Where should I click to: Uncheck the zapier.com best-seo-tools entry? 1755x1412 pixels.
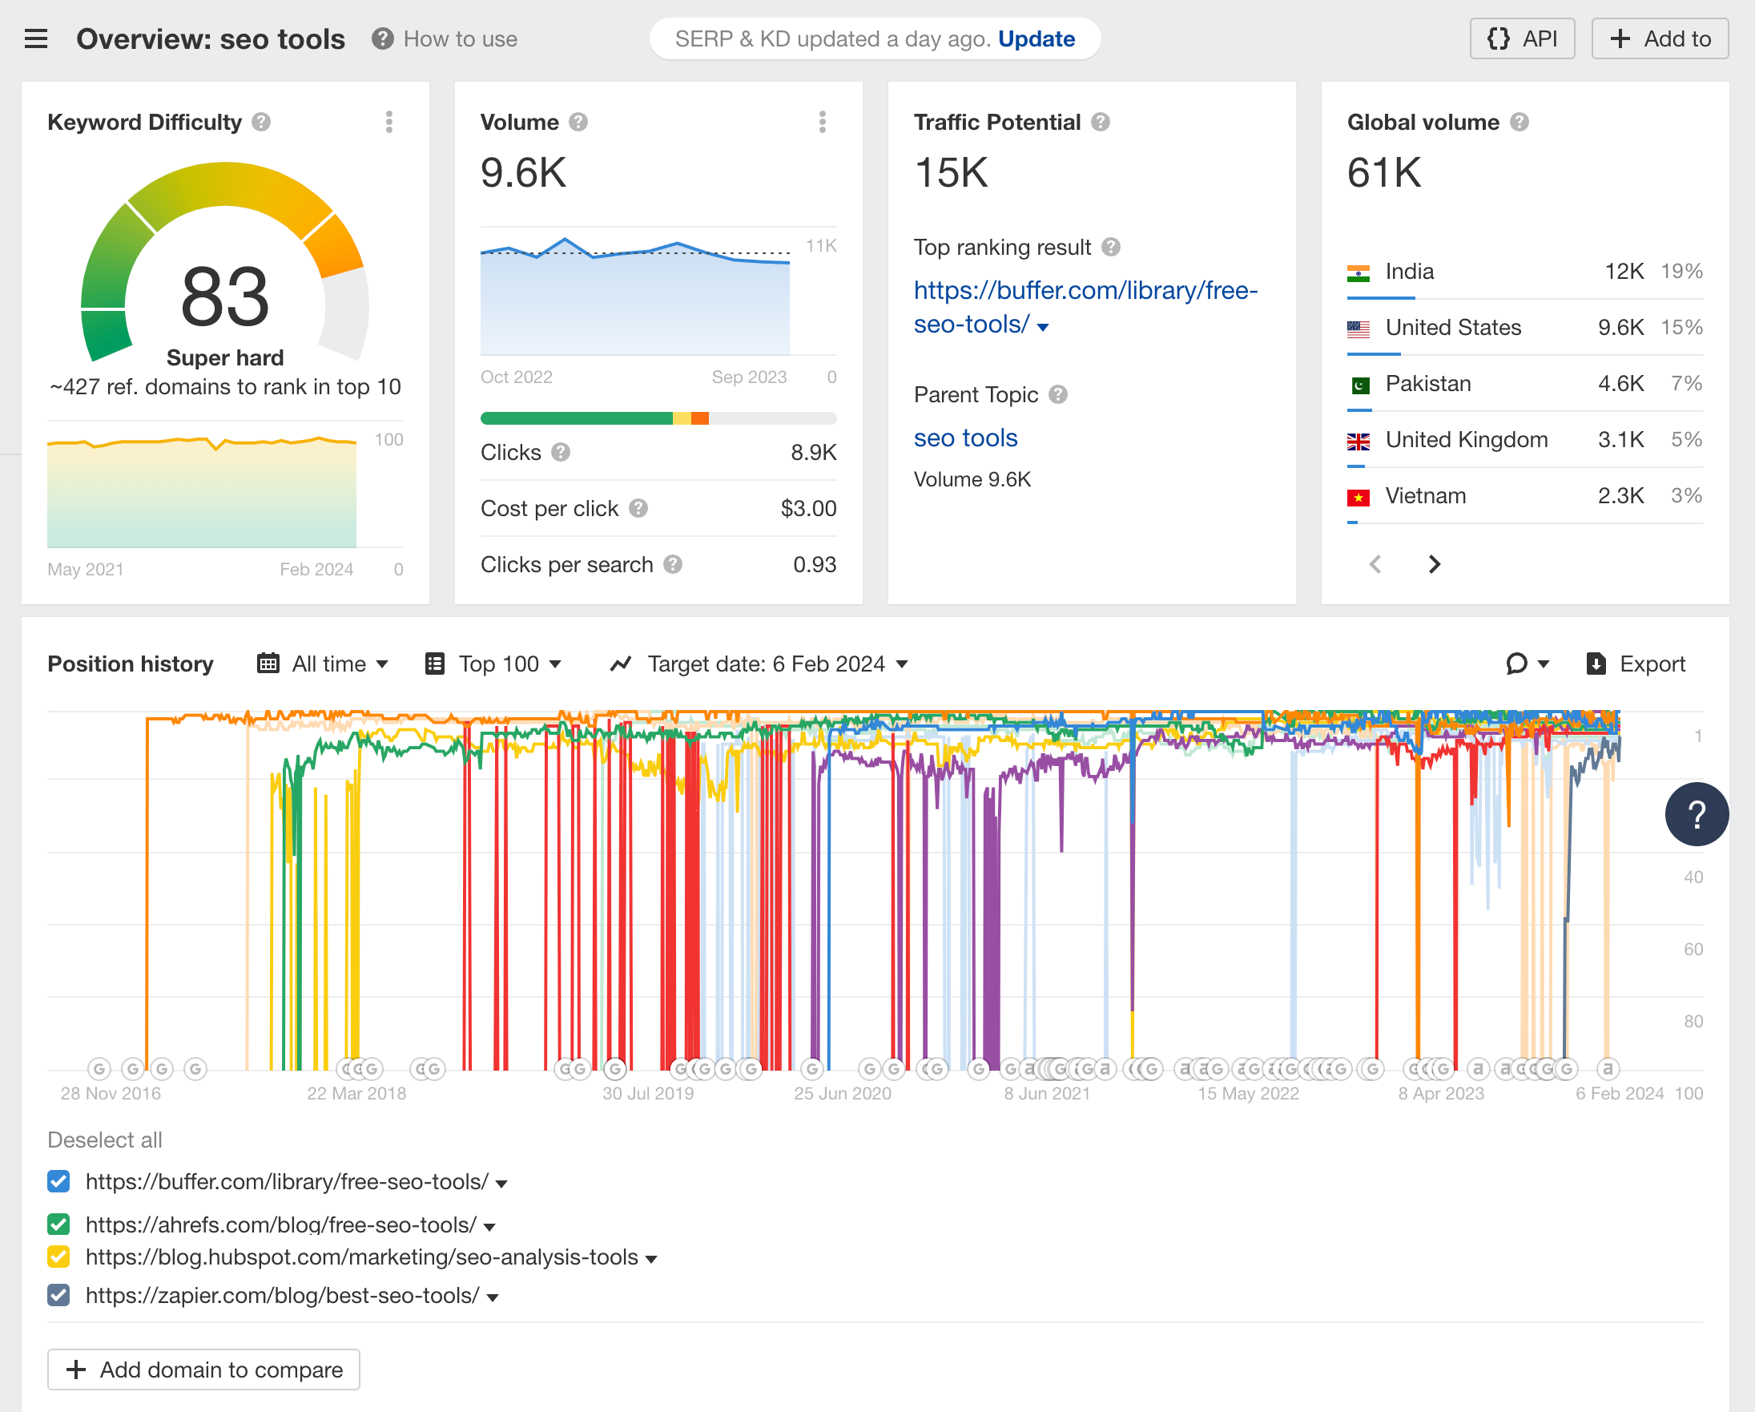[x=58, y=1295]
